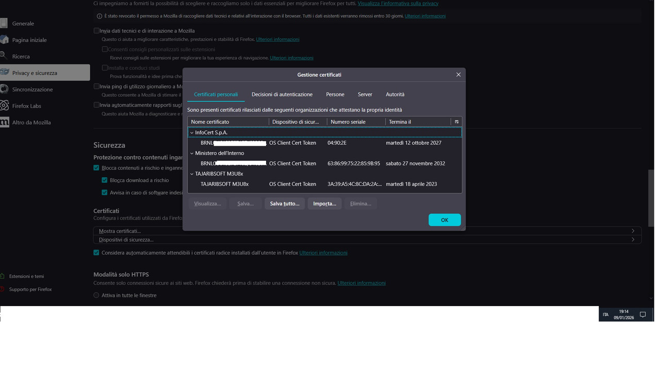Sort by Termina il column header
Screen dimensions: 660x371
pyautogui.click(x=418, y=122)
